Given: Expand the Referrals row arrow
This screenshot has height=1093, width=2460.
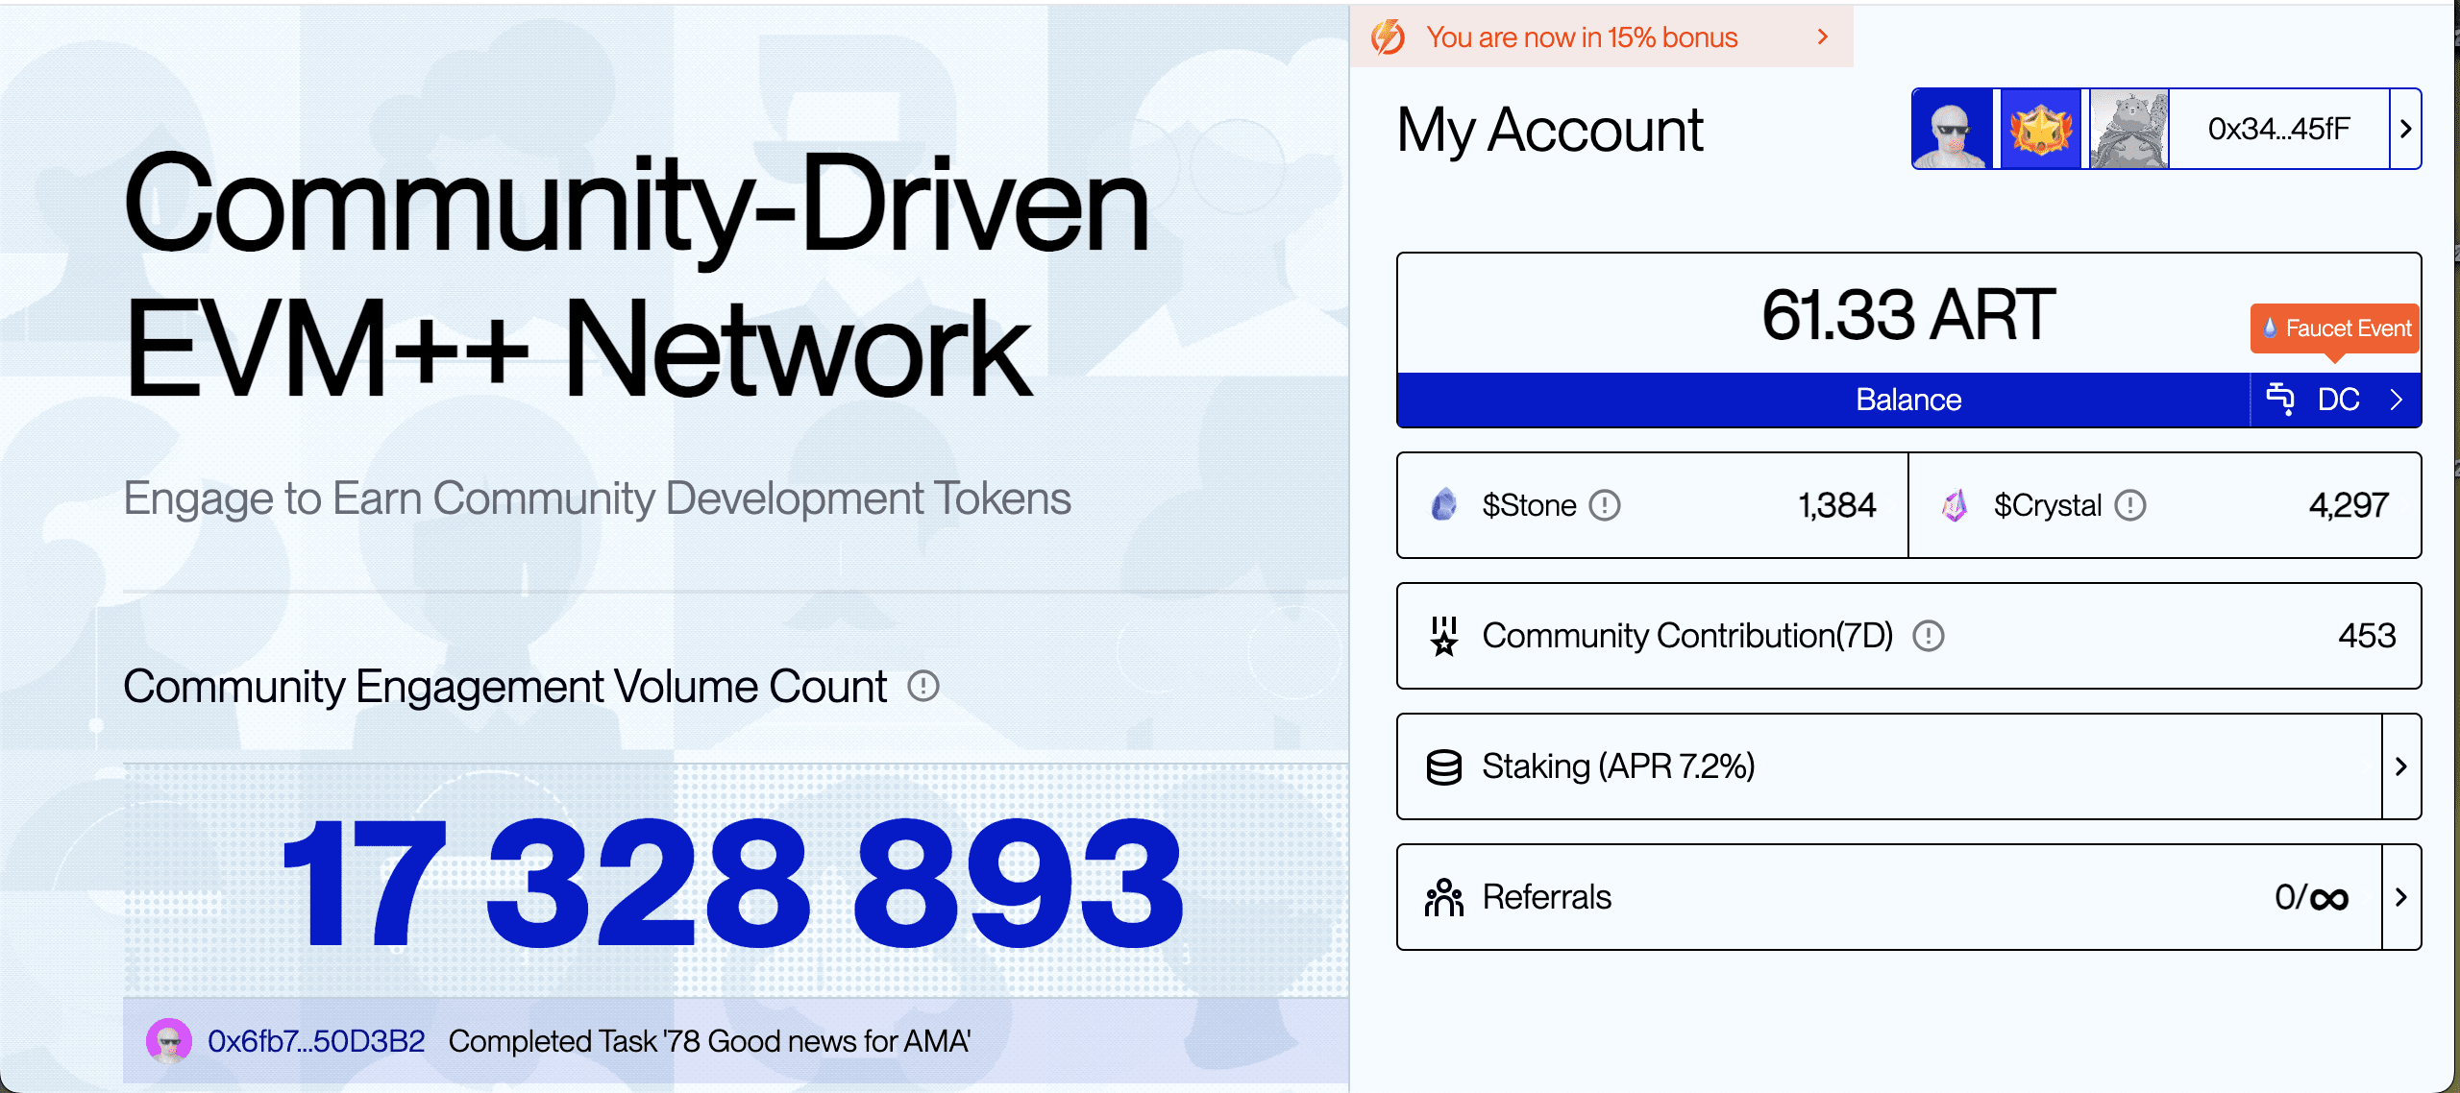Looking at the screenshot, I should pyautogui.click(x=2400, y=897).
